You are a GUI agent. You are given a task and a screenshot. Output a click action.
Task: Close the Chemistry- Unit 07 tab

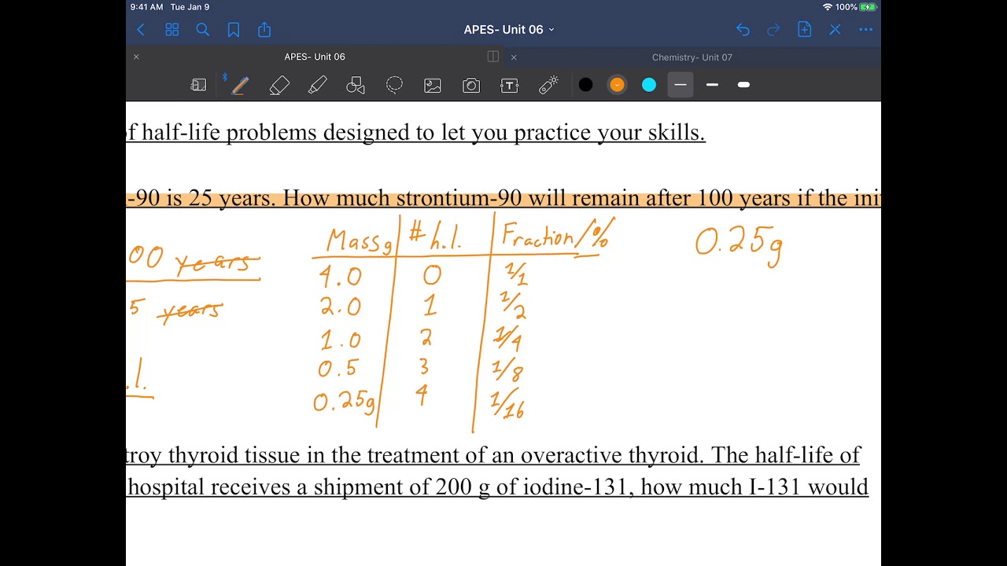point(514,57)
